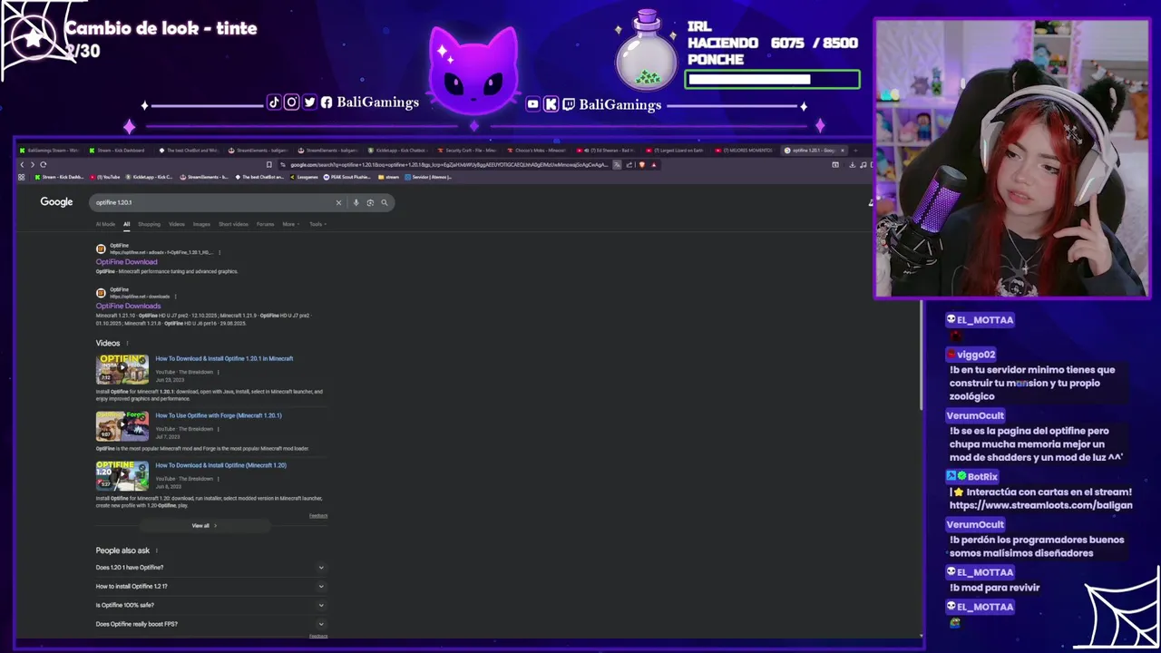Click the Brave rewards triangle icon
Screen dimensions: 1161x653
pos(654,165)
